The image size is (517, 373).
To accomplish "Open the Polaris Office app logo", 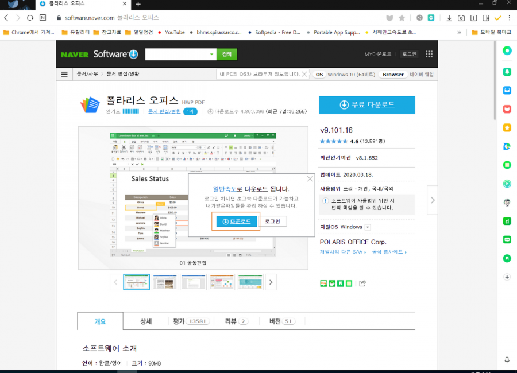I will (x=90, y=105).
